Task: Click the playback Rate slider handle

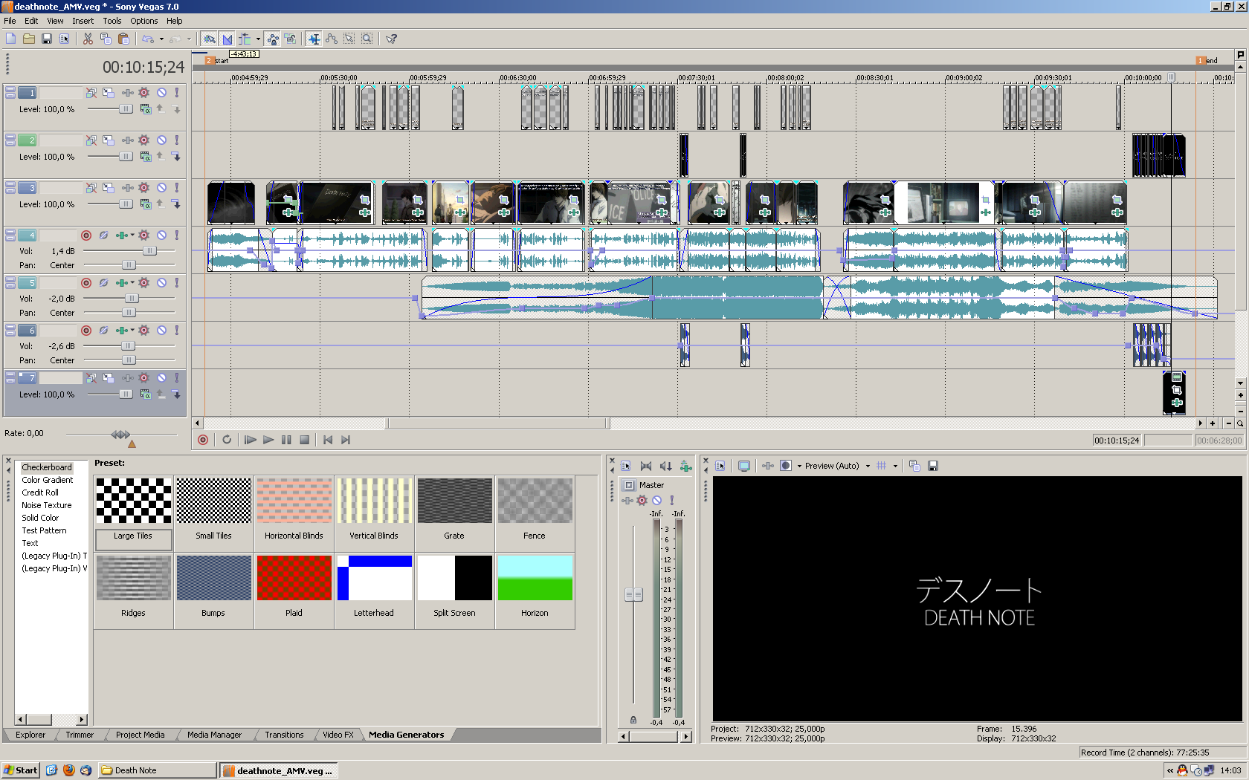Action: pos(120,434)
